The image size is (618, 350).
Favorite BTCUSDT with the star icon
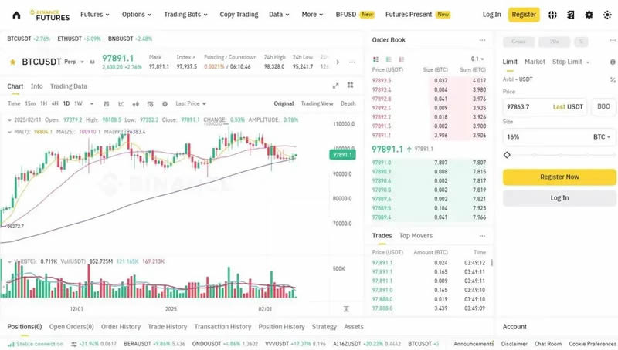pyautogui.click(x=12, y=62)
